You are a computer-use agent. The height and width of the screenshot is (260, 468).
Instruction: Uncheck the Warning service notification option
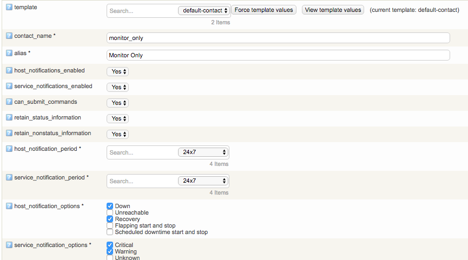(x=110, y=252)
